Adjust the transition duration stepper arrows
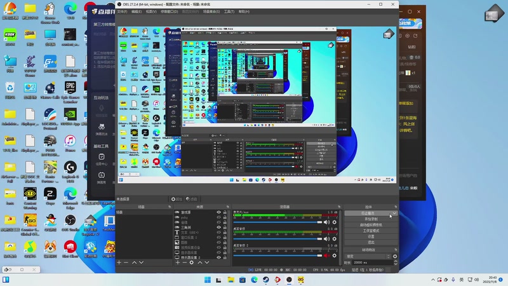 pyautogui.click(x=395, y=262)
